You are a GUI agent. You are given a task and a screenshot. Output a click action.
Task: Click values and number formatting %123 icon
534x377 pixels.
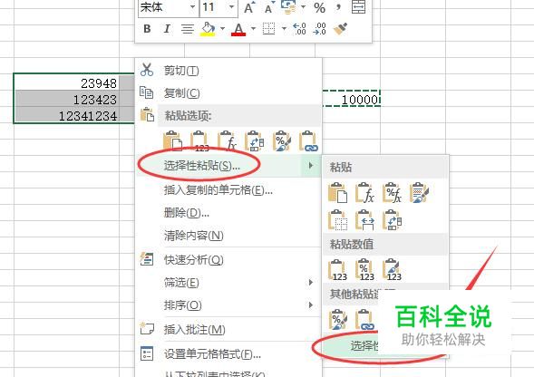coord(364,270)
